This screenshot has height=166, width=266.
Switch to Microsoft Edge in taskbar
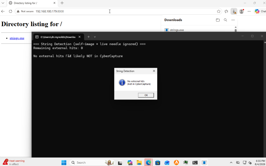click(x=148, y=163)
